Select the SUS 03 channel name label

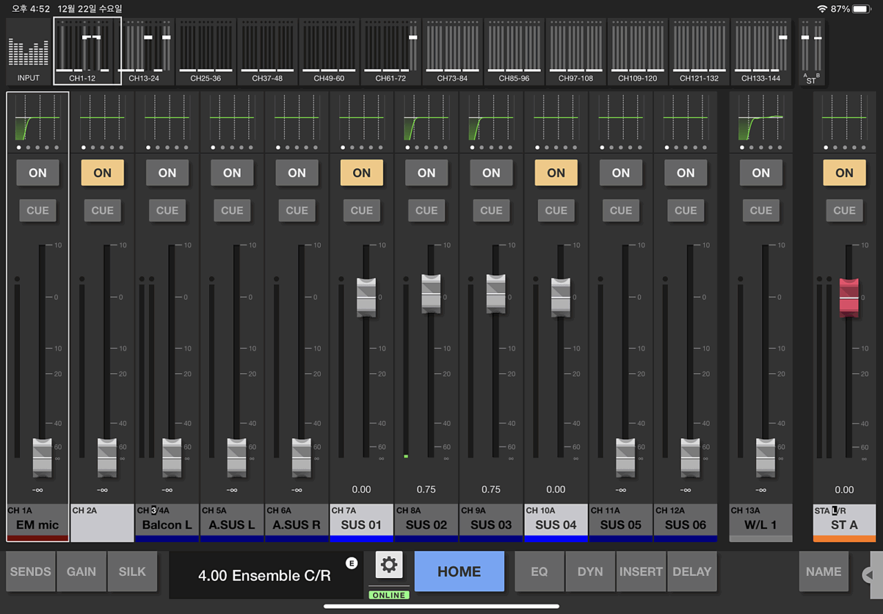pos(492,524)
